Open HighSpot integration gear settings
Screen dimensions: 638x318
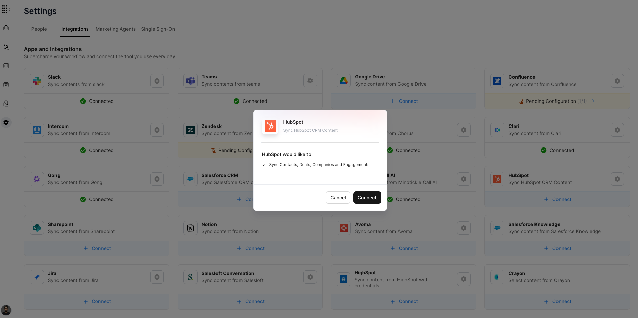(464, 279)
